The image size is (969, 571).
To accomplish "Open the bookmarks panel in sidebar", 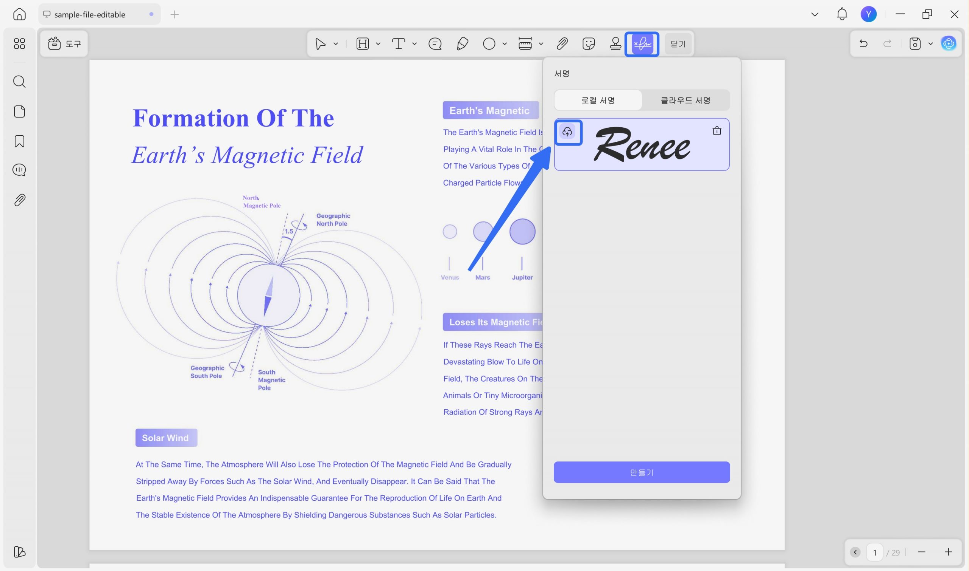I will pyautogui.click(x=19, y=141).
